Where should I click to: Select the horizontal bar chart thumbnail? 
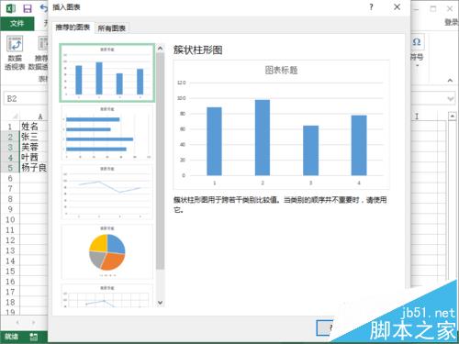tap(106, 132)
